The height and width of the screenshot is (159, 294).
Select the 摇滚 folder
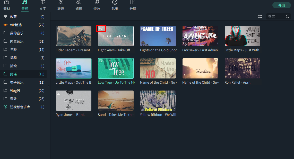(x=23, y=66)
